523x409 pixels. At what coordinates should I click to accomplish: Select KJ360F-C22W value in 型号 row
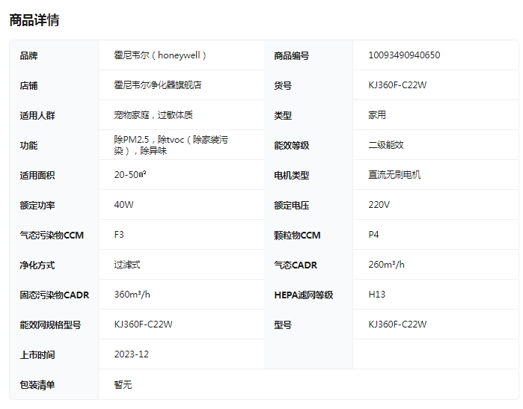[397, 325]
